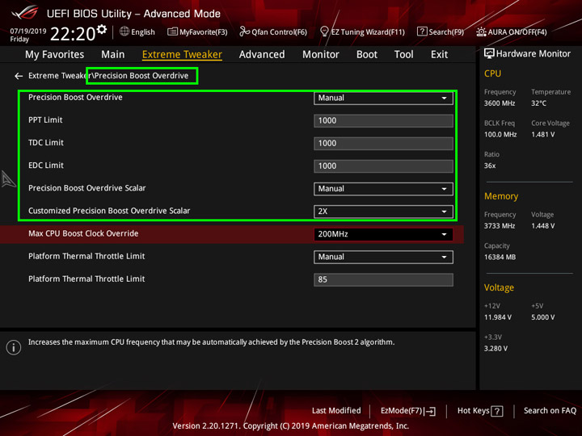Click the globe language icon
This screenshot has height=436, width=582.
[x=124, y=31]
